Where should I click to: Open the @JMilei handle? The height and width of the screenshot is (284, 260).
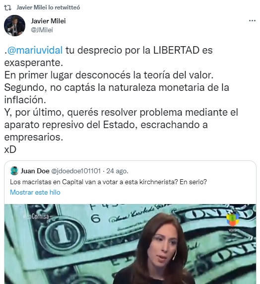(42, 30)
